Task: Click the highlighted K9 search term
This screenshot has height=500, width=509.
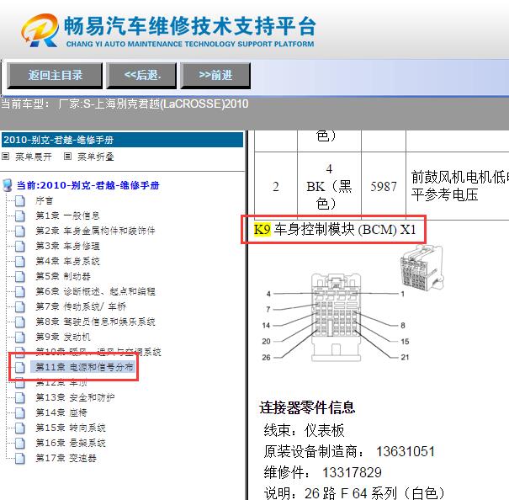Action: tap(262, 229)
